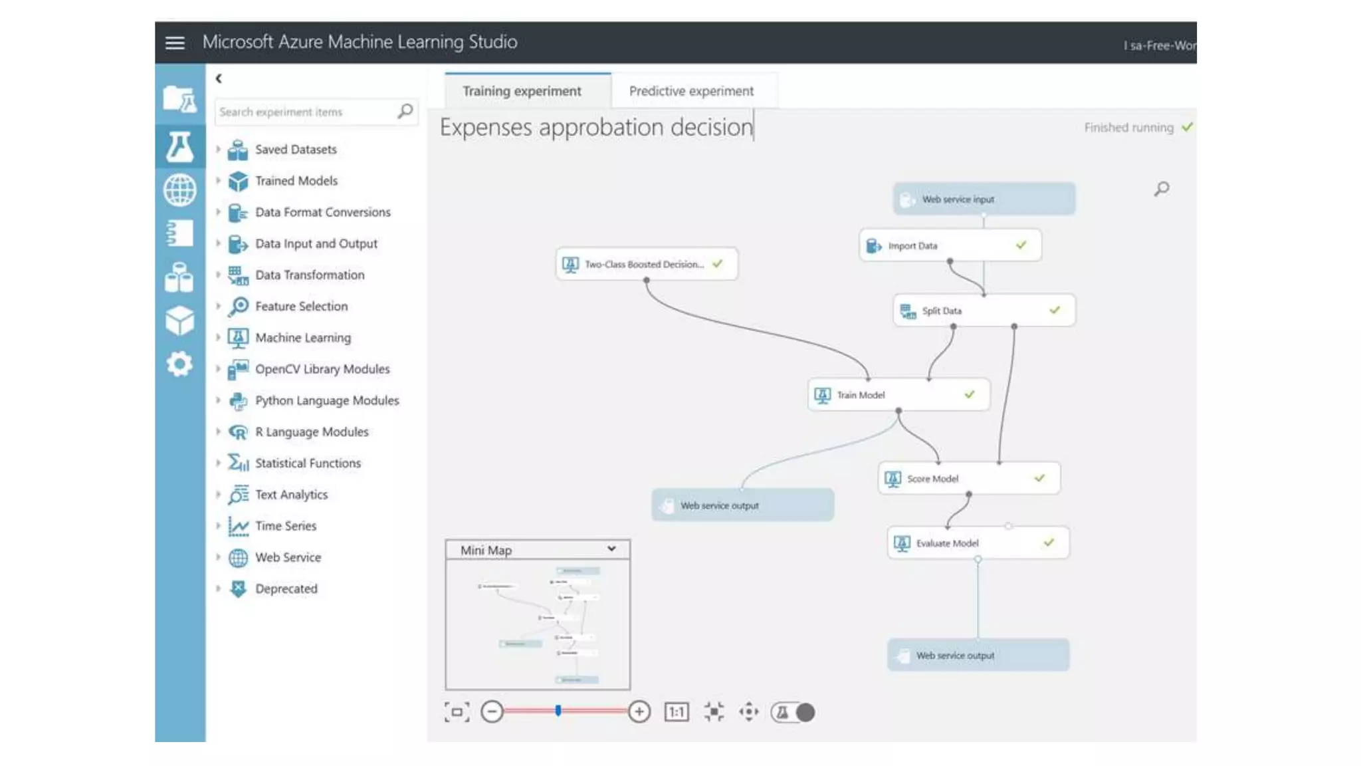Viewport: 1361px width, 766px height.
Task: Open the hamburger navigation menu
Action: [175, 43]
